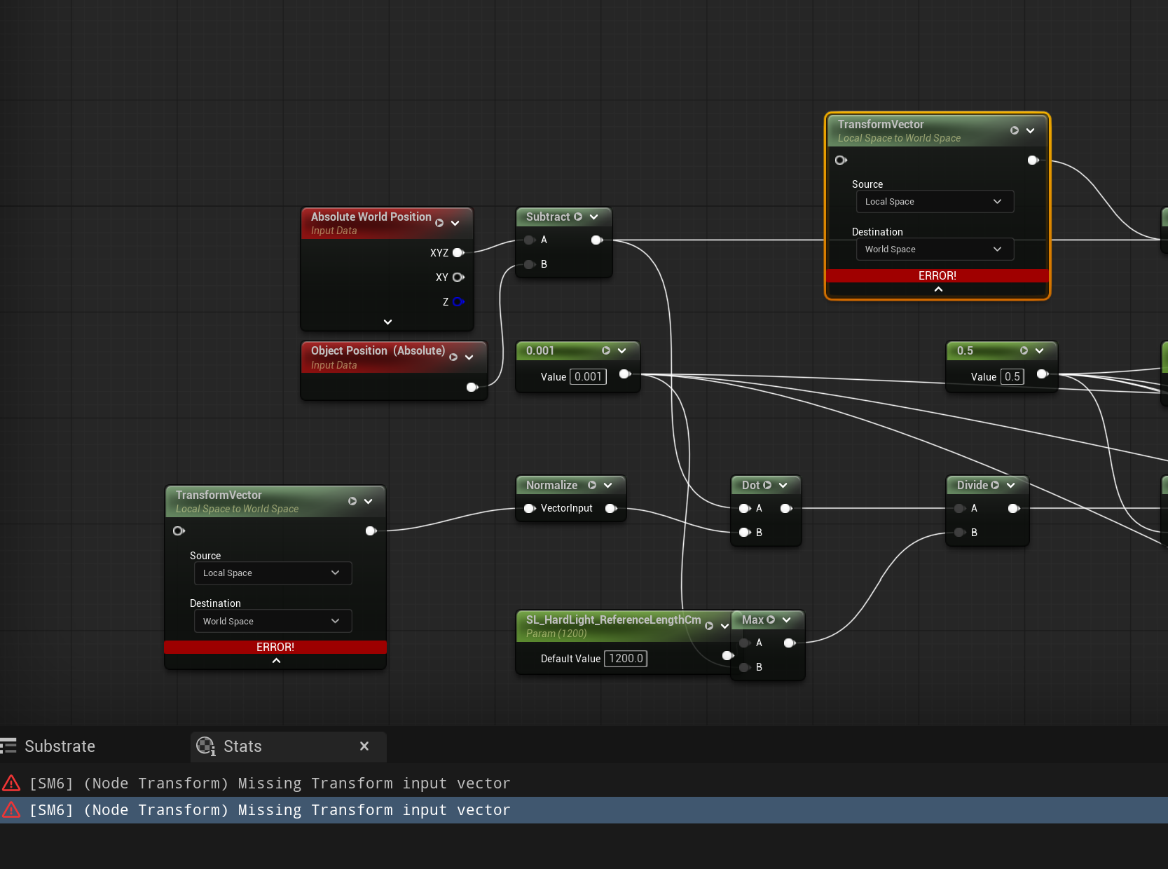Toggle preview on the Divide node
This screenshot has width=1168, height=869.
(x=995, y=485)
